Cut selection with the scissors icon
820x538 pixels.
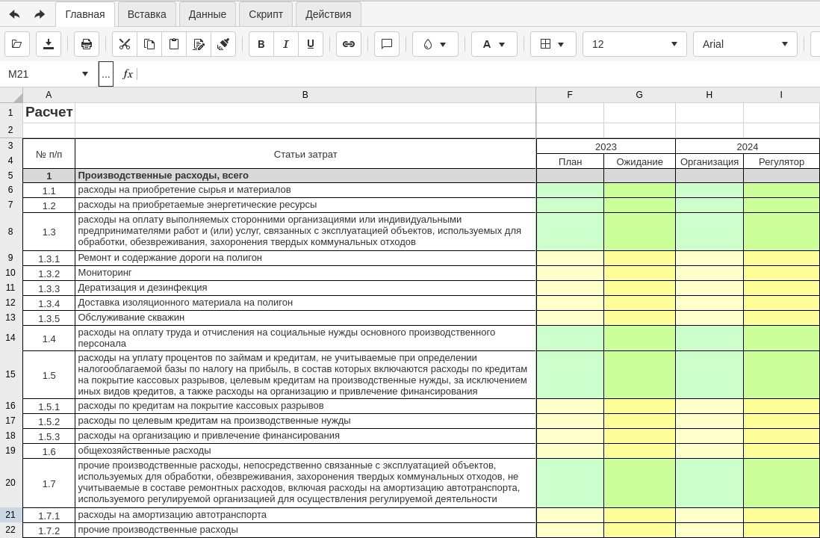tap(125, 44)
